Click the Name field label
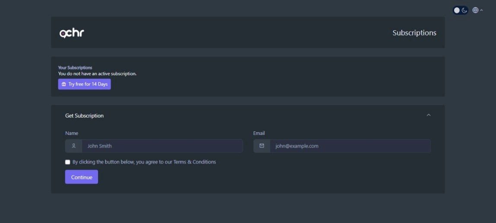Screen dimensions: 496x223 click(72, 133)
